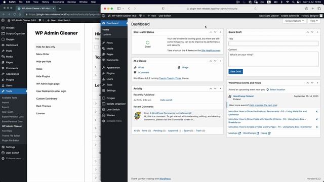324x182 pixels.
Task: Click Safari share icon in front window
Action: [307, 9]
